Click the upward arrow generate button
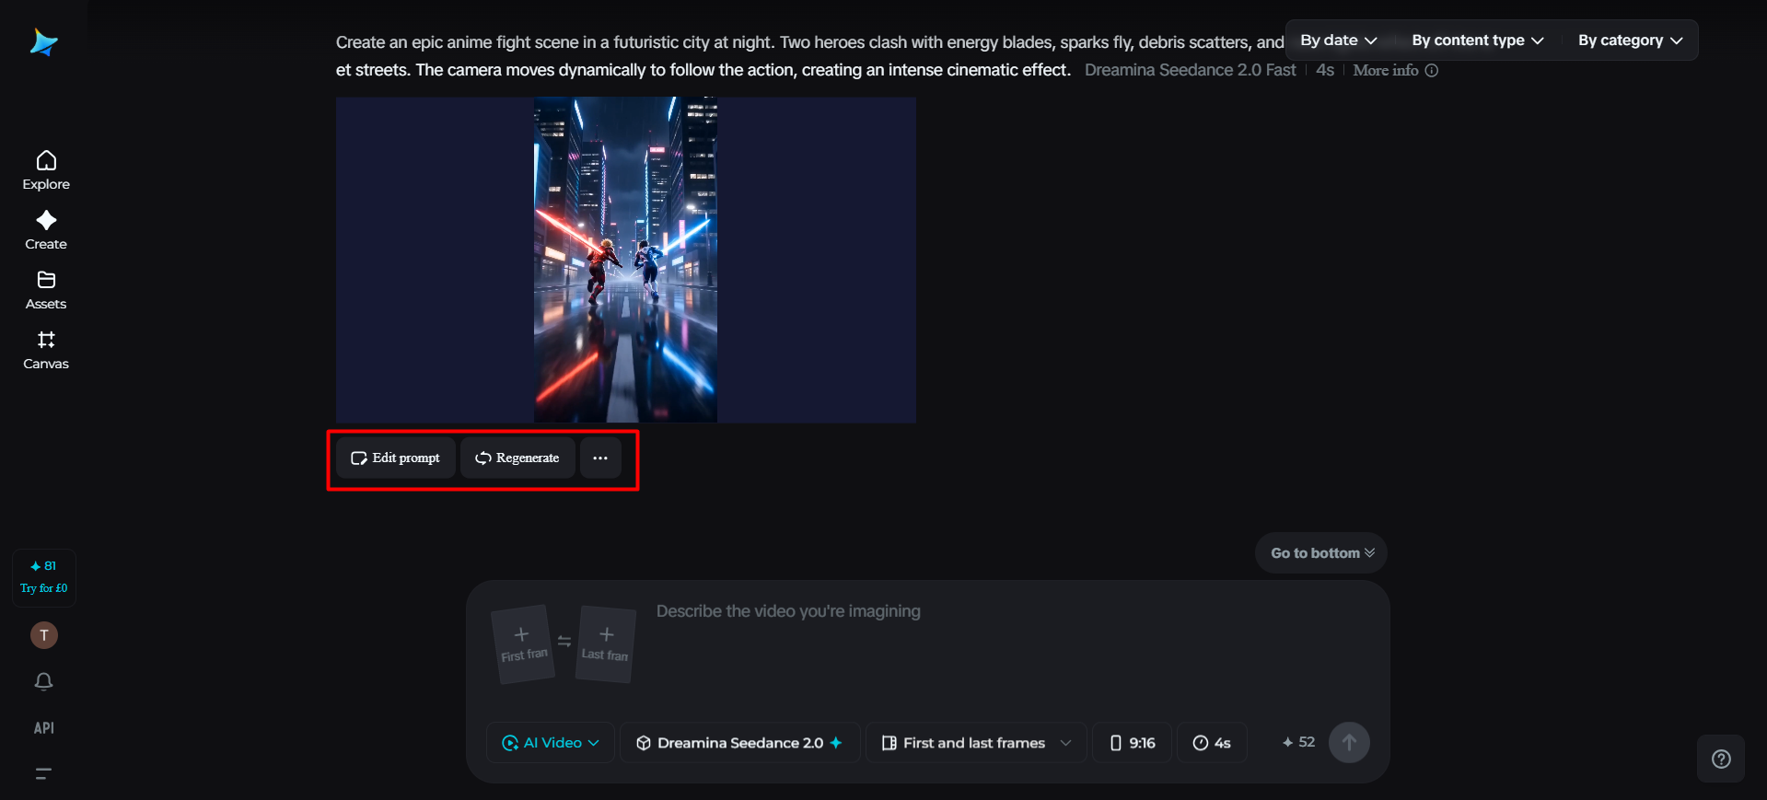 coord(1349,742)
